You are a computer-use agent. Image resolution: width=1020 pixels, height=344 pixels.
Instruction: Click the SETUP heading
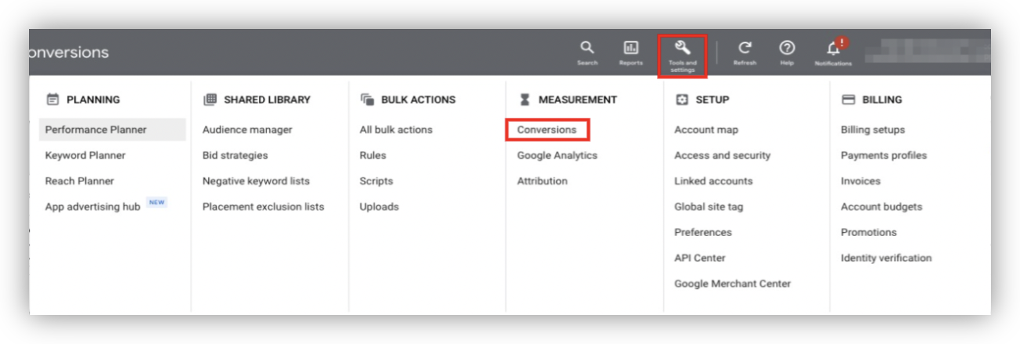712,99
